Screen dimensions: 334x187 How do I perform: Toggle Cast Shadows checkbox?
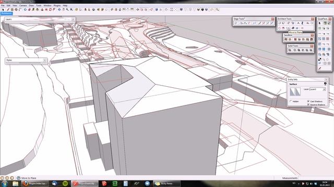pyautogui.click(x=308, y=101)
